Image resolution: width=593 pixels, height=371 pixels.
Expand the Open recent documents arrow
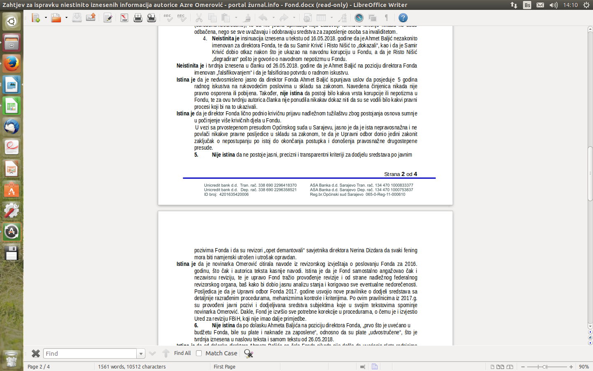66,18
